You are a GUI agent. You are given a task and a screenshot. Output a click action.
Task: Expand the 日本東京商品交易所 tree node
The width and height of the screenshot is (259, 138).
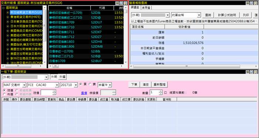(8, 21)
